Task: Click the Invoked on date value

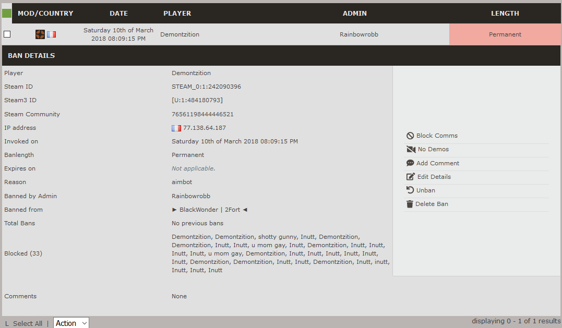Action: pyautogui.click(x=235, y=141)
